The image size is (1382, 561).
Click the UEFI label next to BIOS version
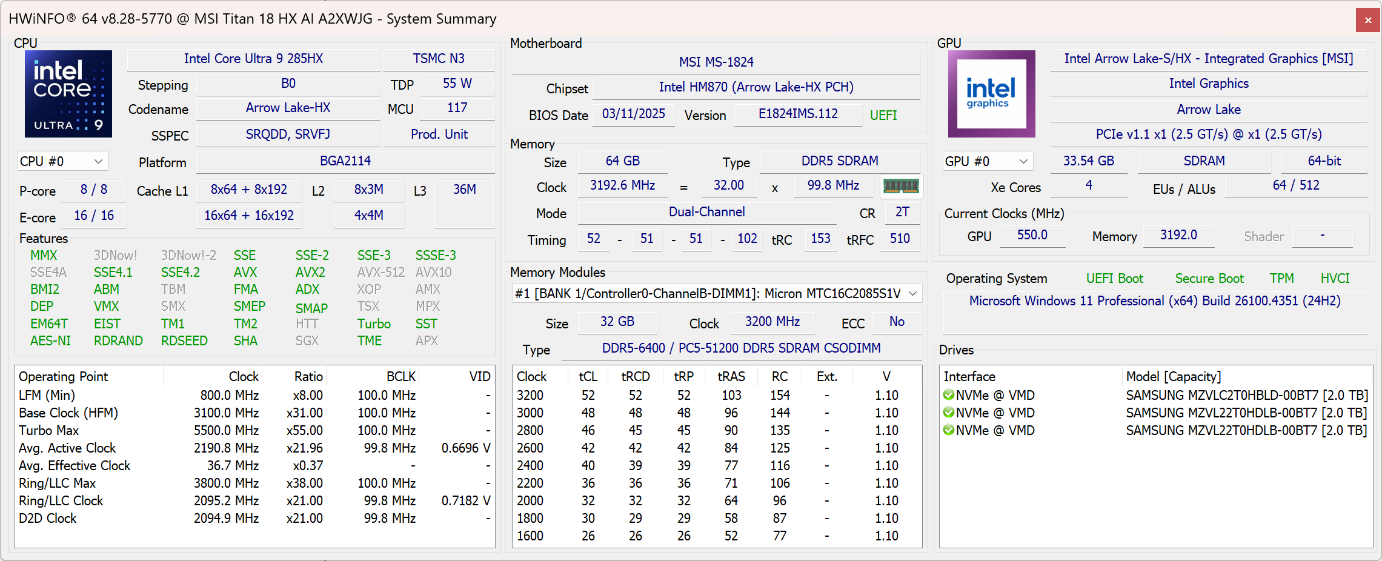[x=883, y=115]
